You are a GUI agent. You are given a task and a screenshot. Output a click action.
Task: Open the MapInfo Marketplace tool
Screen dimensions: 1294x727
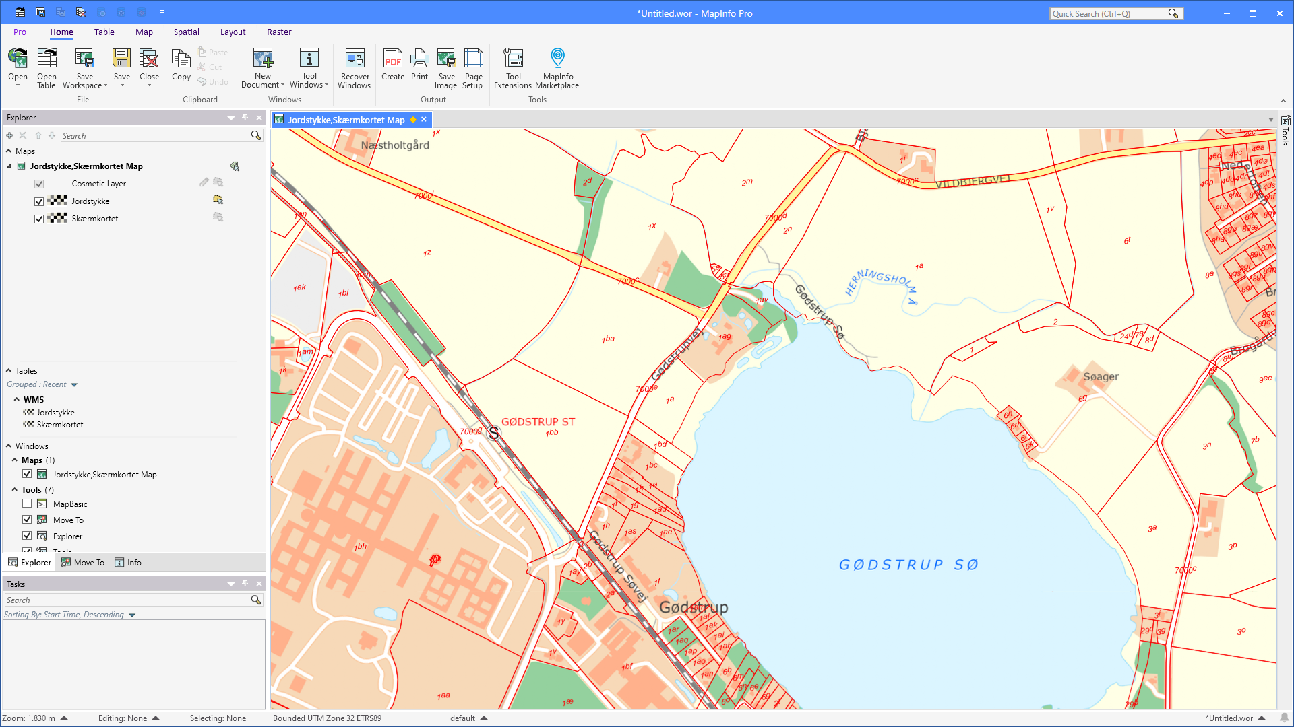[x=557, y=59]
